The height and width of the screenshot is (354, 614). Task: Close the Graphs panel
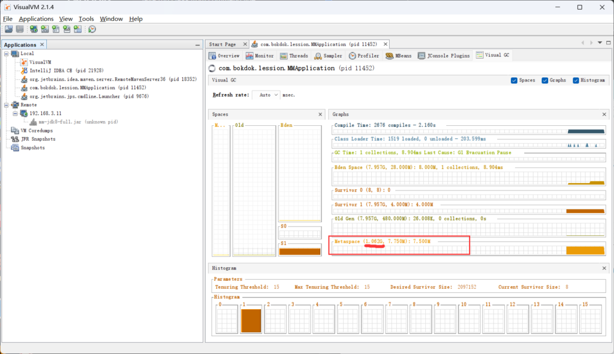(x=604, y=114)
